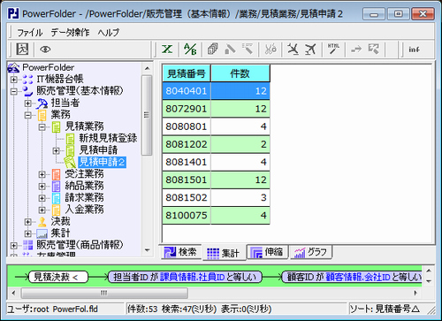Click the 決裁 person icon
The image size is (442, 321).
[x=42, y=222]
